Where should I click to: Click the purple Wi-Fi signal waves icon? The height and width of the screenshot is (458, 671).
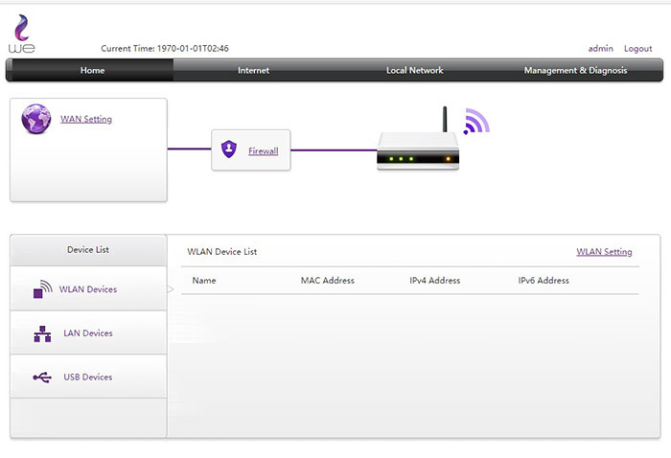[x=476, y=122]
